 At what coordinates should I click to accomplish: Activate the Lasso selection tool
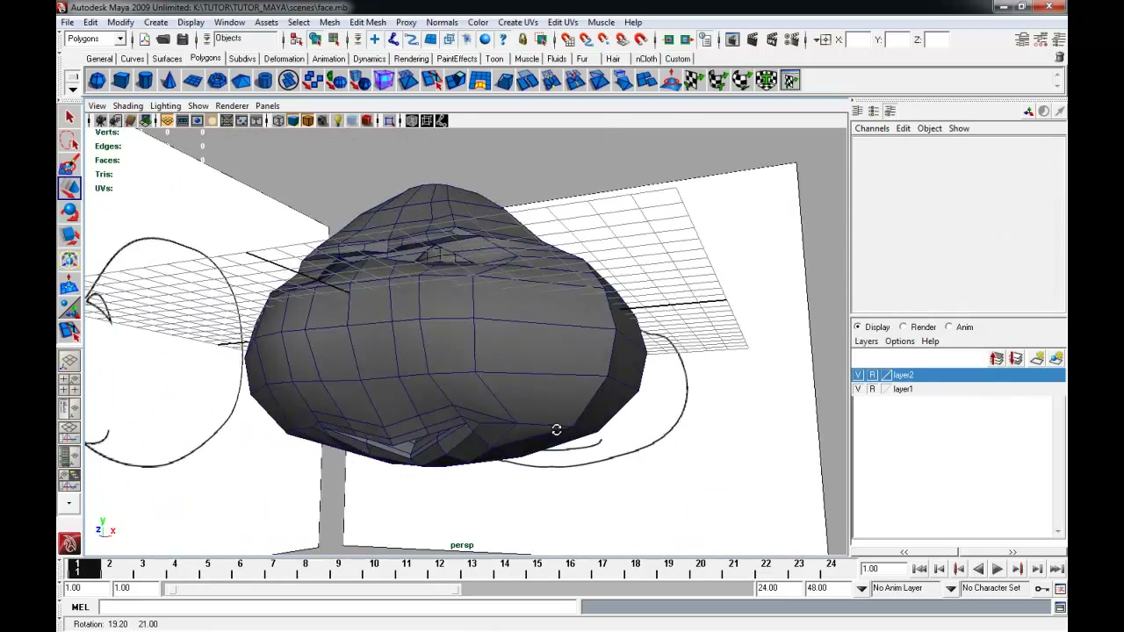tap(69, 141)
